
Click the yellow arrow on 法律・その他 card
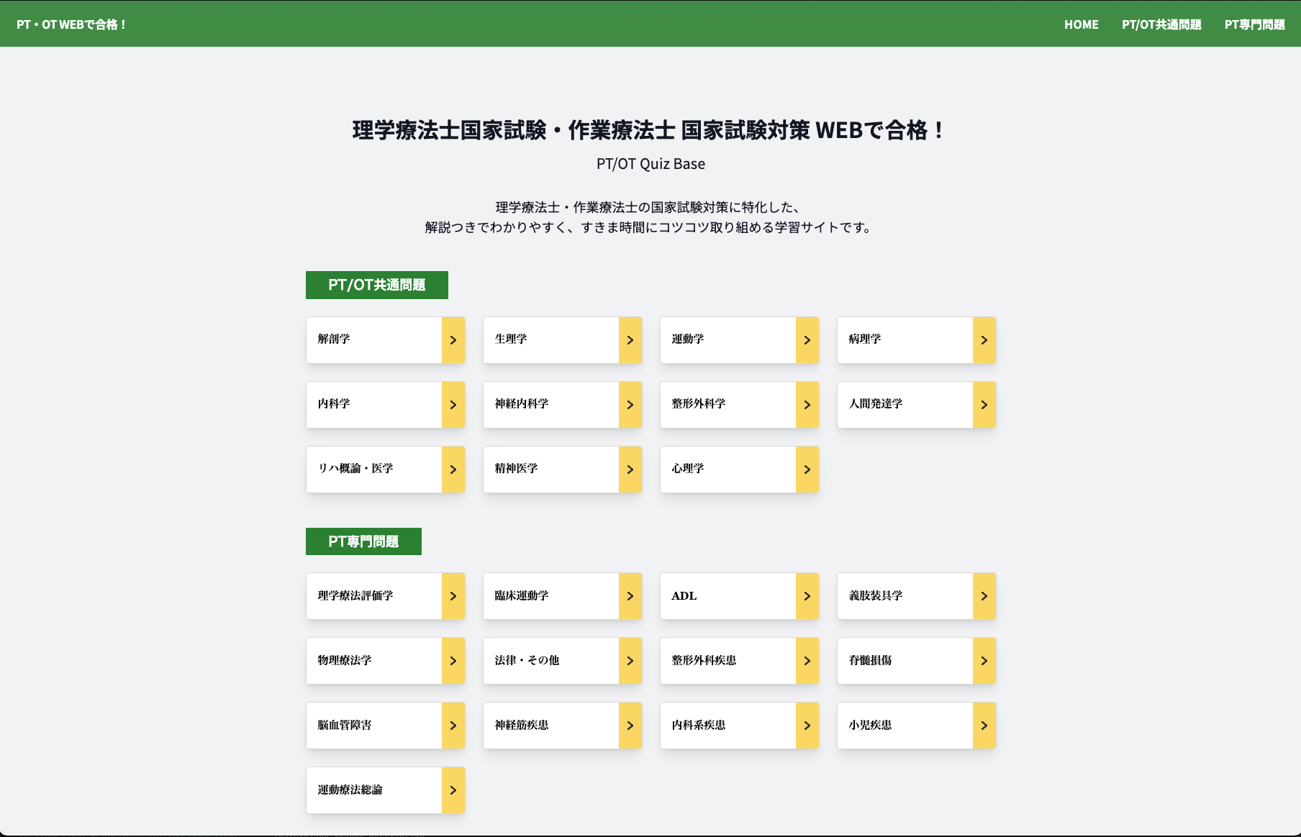(x=630, y=661)
